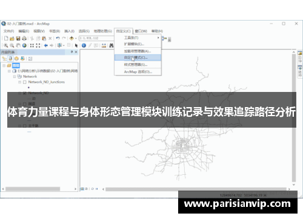
Task: Open ArcMap 选项(O)... menu entry
Action: point(138,72)
